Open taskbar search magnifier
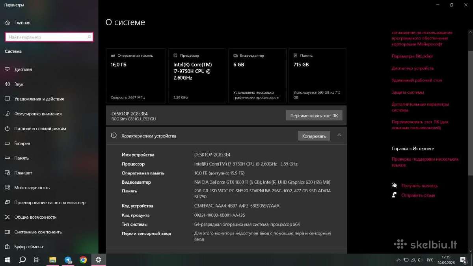 22,260
